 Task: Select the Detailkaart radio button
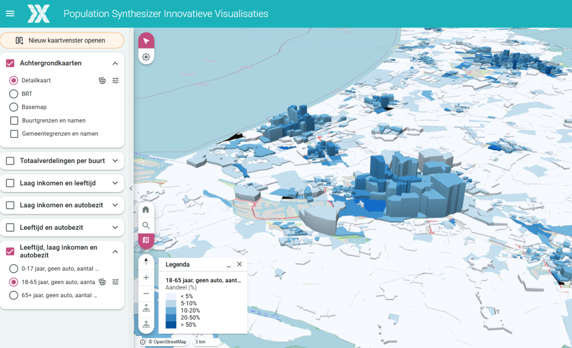14,80
